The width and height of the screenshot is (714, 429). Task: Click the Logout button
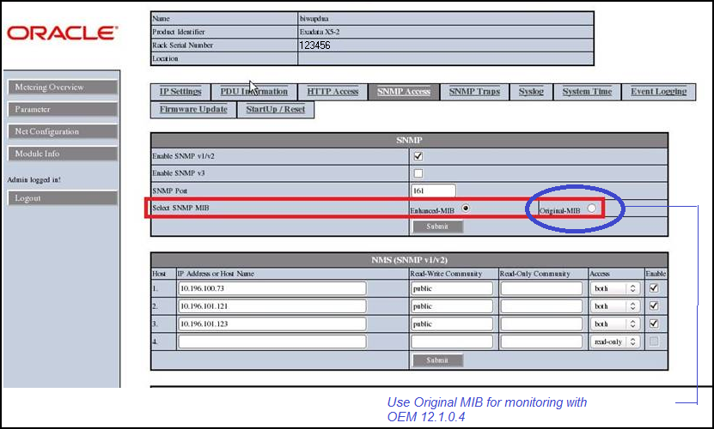click(63, 198)
